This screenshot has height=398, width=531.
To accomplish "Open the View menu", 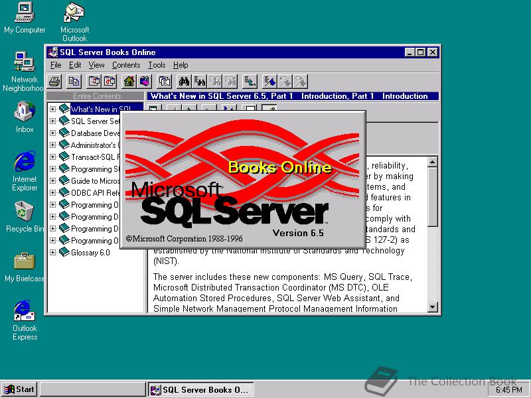I will pos(96,65).
